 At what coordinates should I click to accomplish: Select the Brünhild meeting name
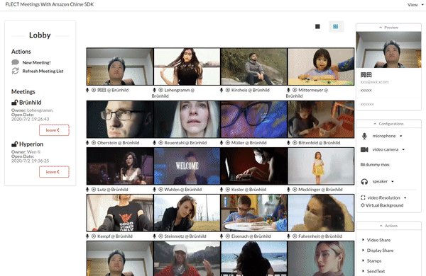pos(30,103)
